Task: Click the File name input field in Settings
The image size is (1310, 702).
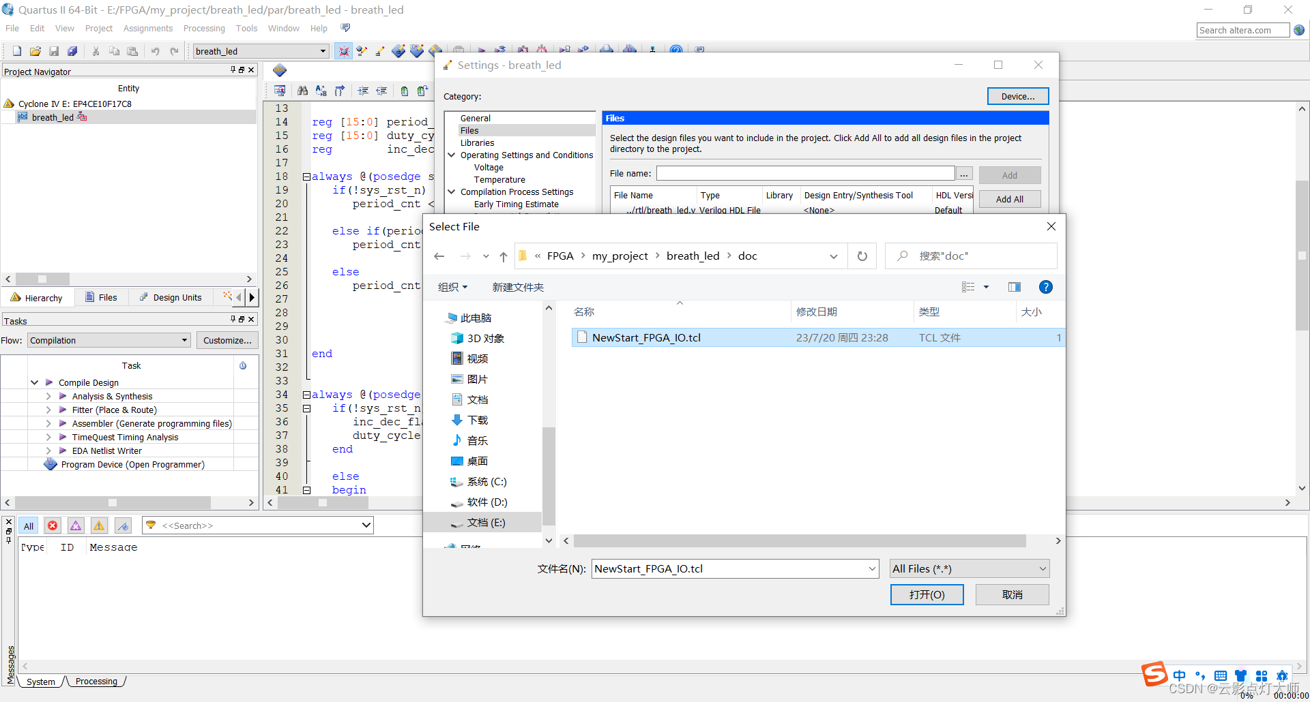Action: [805, 174]
